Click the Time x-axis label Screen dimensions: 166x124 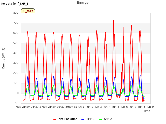147,111
